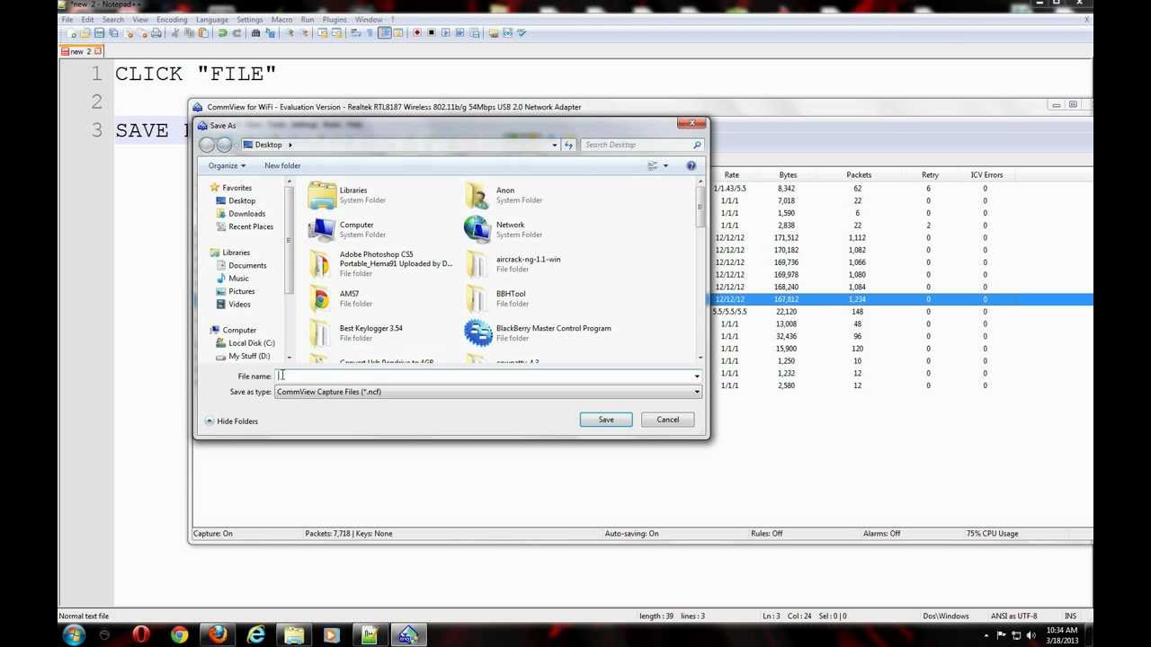The height and width of the screenshot is (647, 1151).
Task: Toggle INS mode in Notepad++ status bar
Action: click(1070, 616)
